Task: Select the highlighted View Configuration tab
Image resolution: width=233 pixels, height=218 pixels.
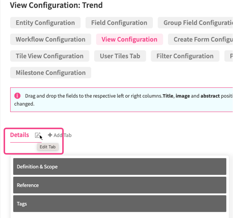Action: 129,39
